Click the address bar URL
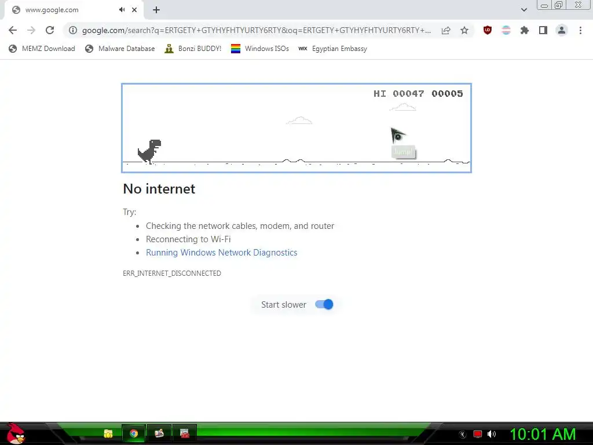Viewport: 593px width, 445px height. (x=257, y=30)
